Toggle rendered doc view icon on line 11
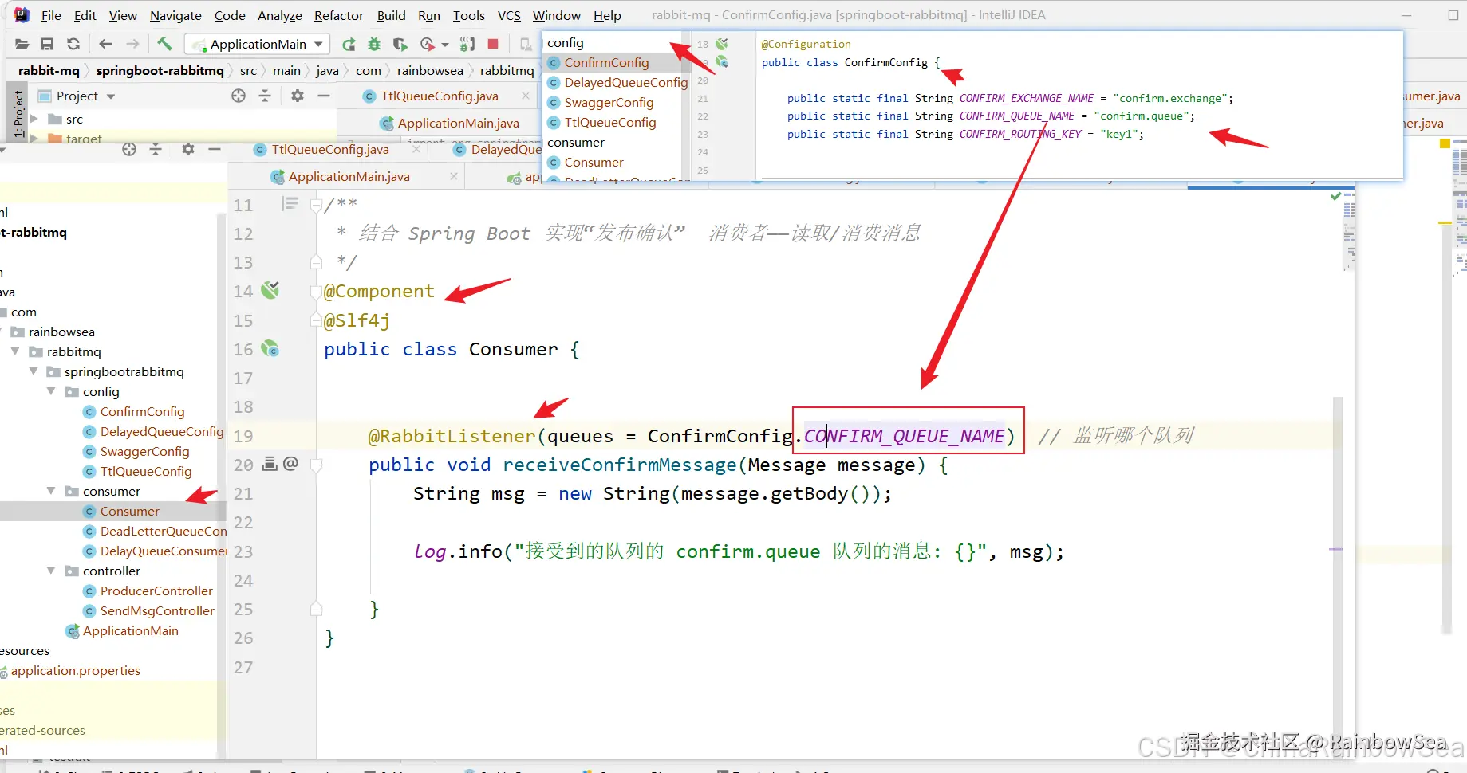Image resolution: width=1467 pixels, height=773 pixels. (x=290, y=204)
